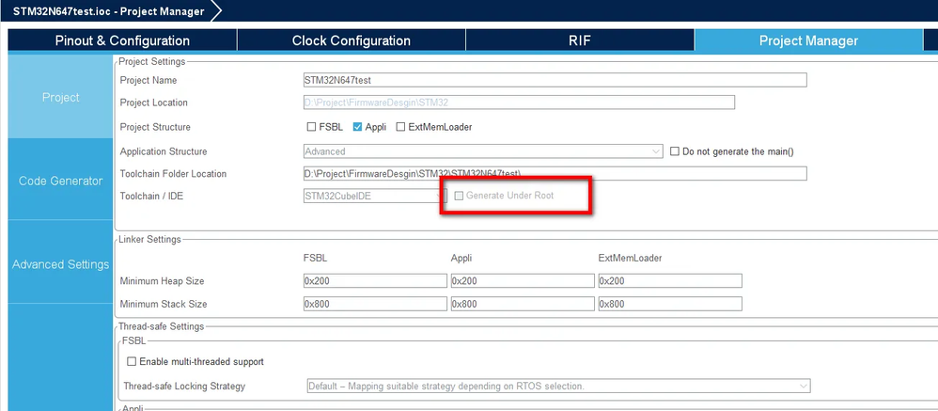Click the ExtMemLoader column header
Screen dimensions: 938x411
630,259
